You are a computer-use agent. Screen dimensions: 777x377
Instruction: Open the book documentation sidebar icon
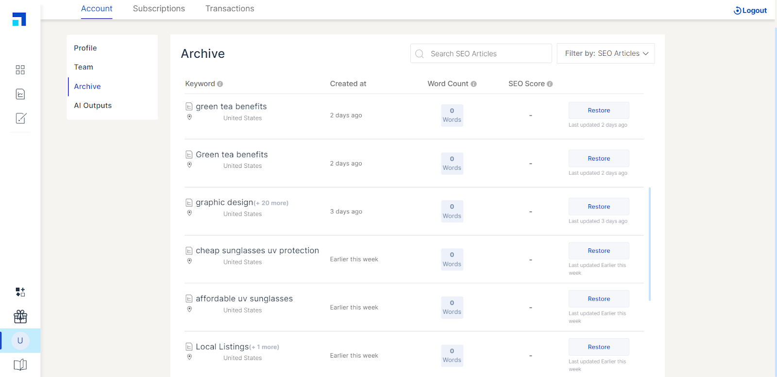coord(20,365)
